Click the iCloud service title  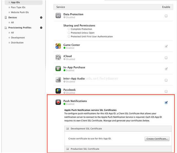67,56
